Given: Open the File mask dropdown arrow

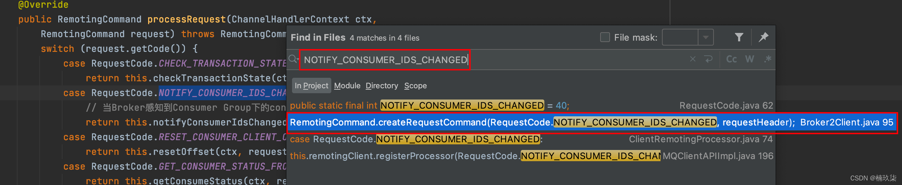Looking at the screenshot, I should pos(705,37).
